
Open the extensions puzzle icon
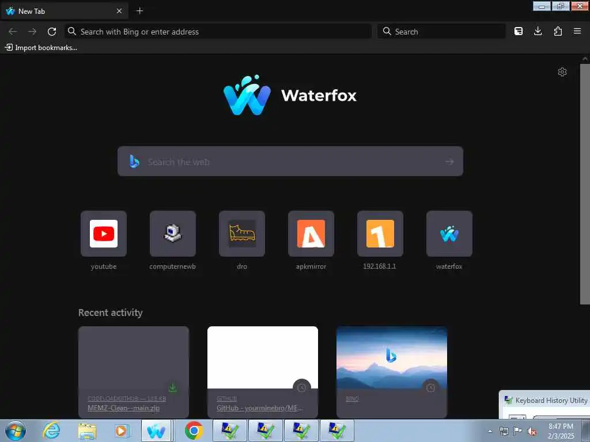point(558,31)
